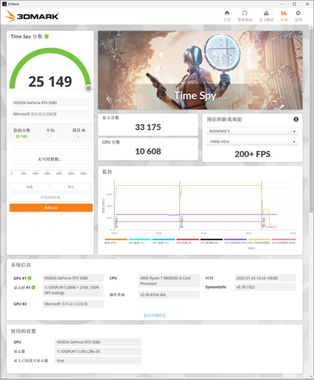Click green 您的分数 value 25 149
This screenshot has width=314, height=380.
21,136
